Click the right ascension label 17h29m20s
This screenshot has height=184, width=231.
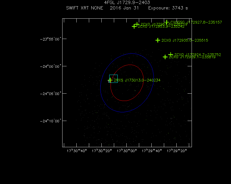tap(177, 151)
